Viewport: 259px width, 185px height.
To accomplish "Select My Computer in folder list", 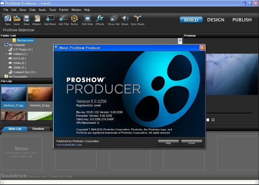I will point(17,45).
